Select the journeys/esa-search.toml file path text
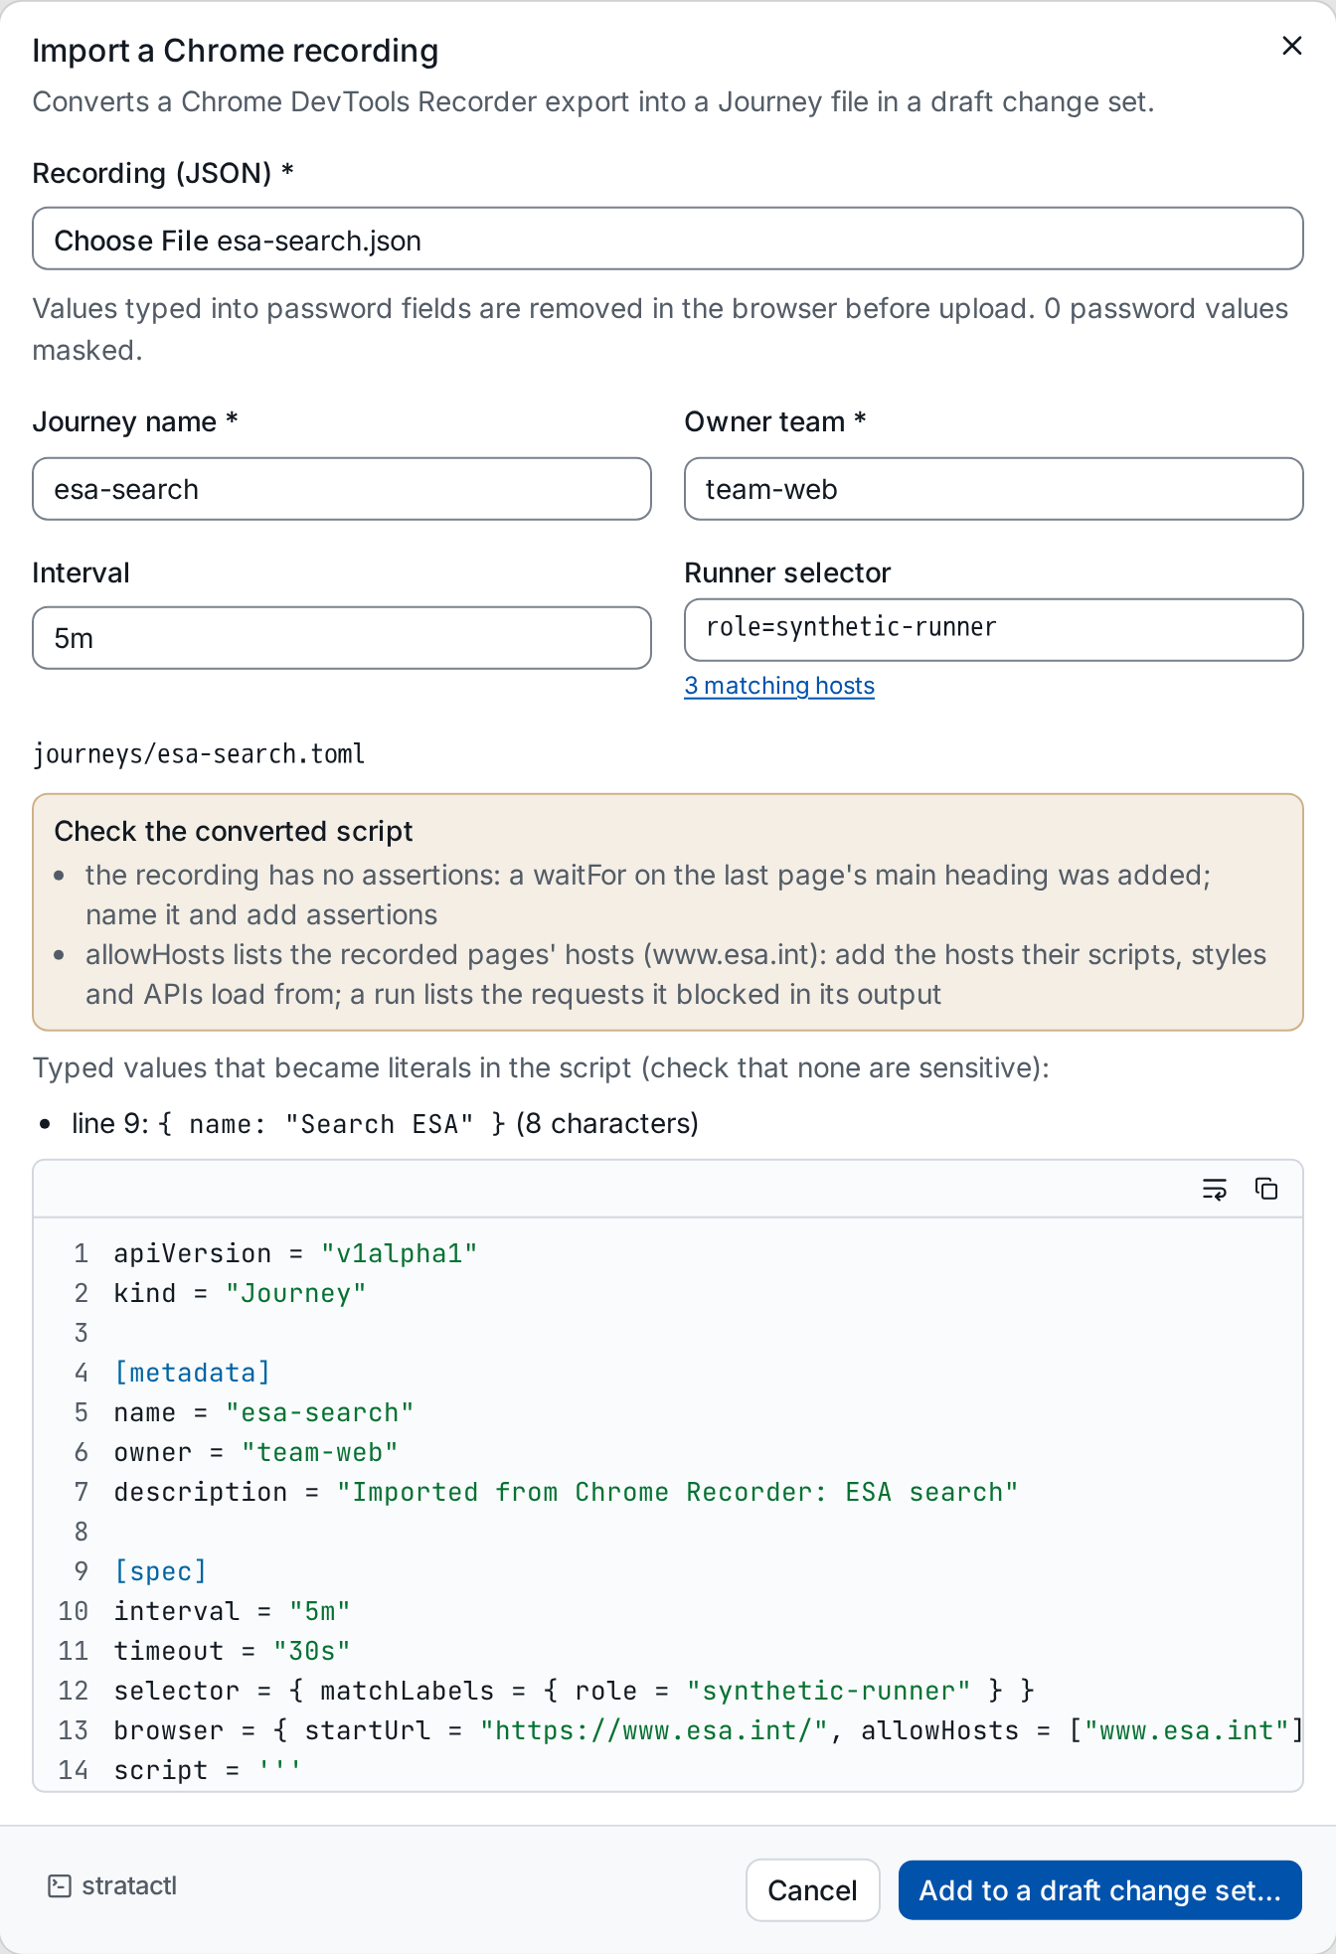This screenshot has width=1336, height=1954. click(x=199, y=754)
